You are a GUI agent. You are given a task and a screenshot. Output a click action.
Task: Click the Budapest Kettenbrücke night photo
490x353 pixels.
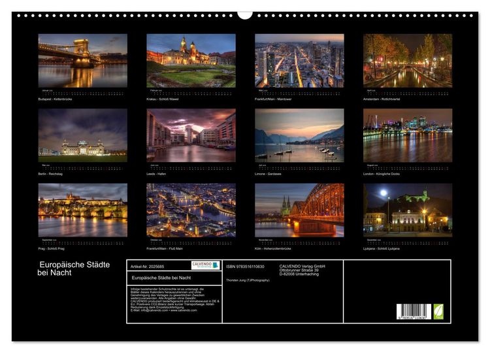82,60
